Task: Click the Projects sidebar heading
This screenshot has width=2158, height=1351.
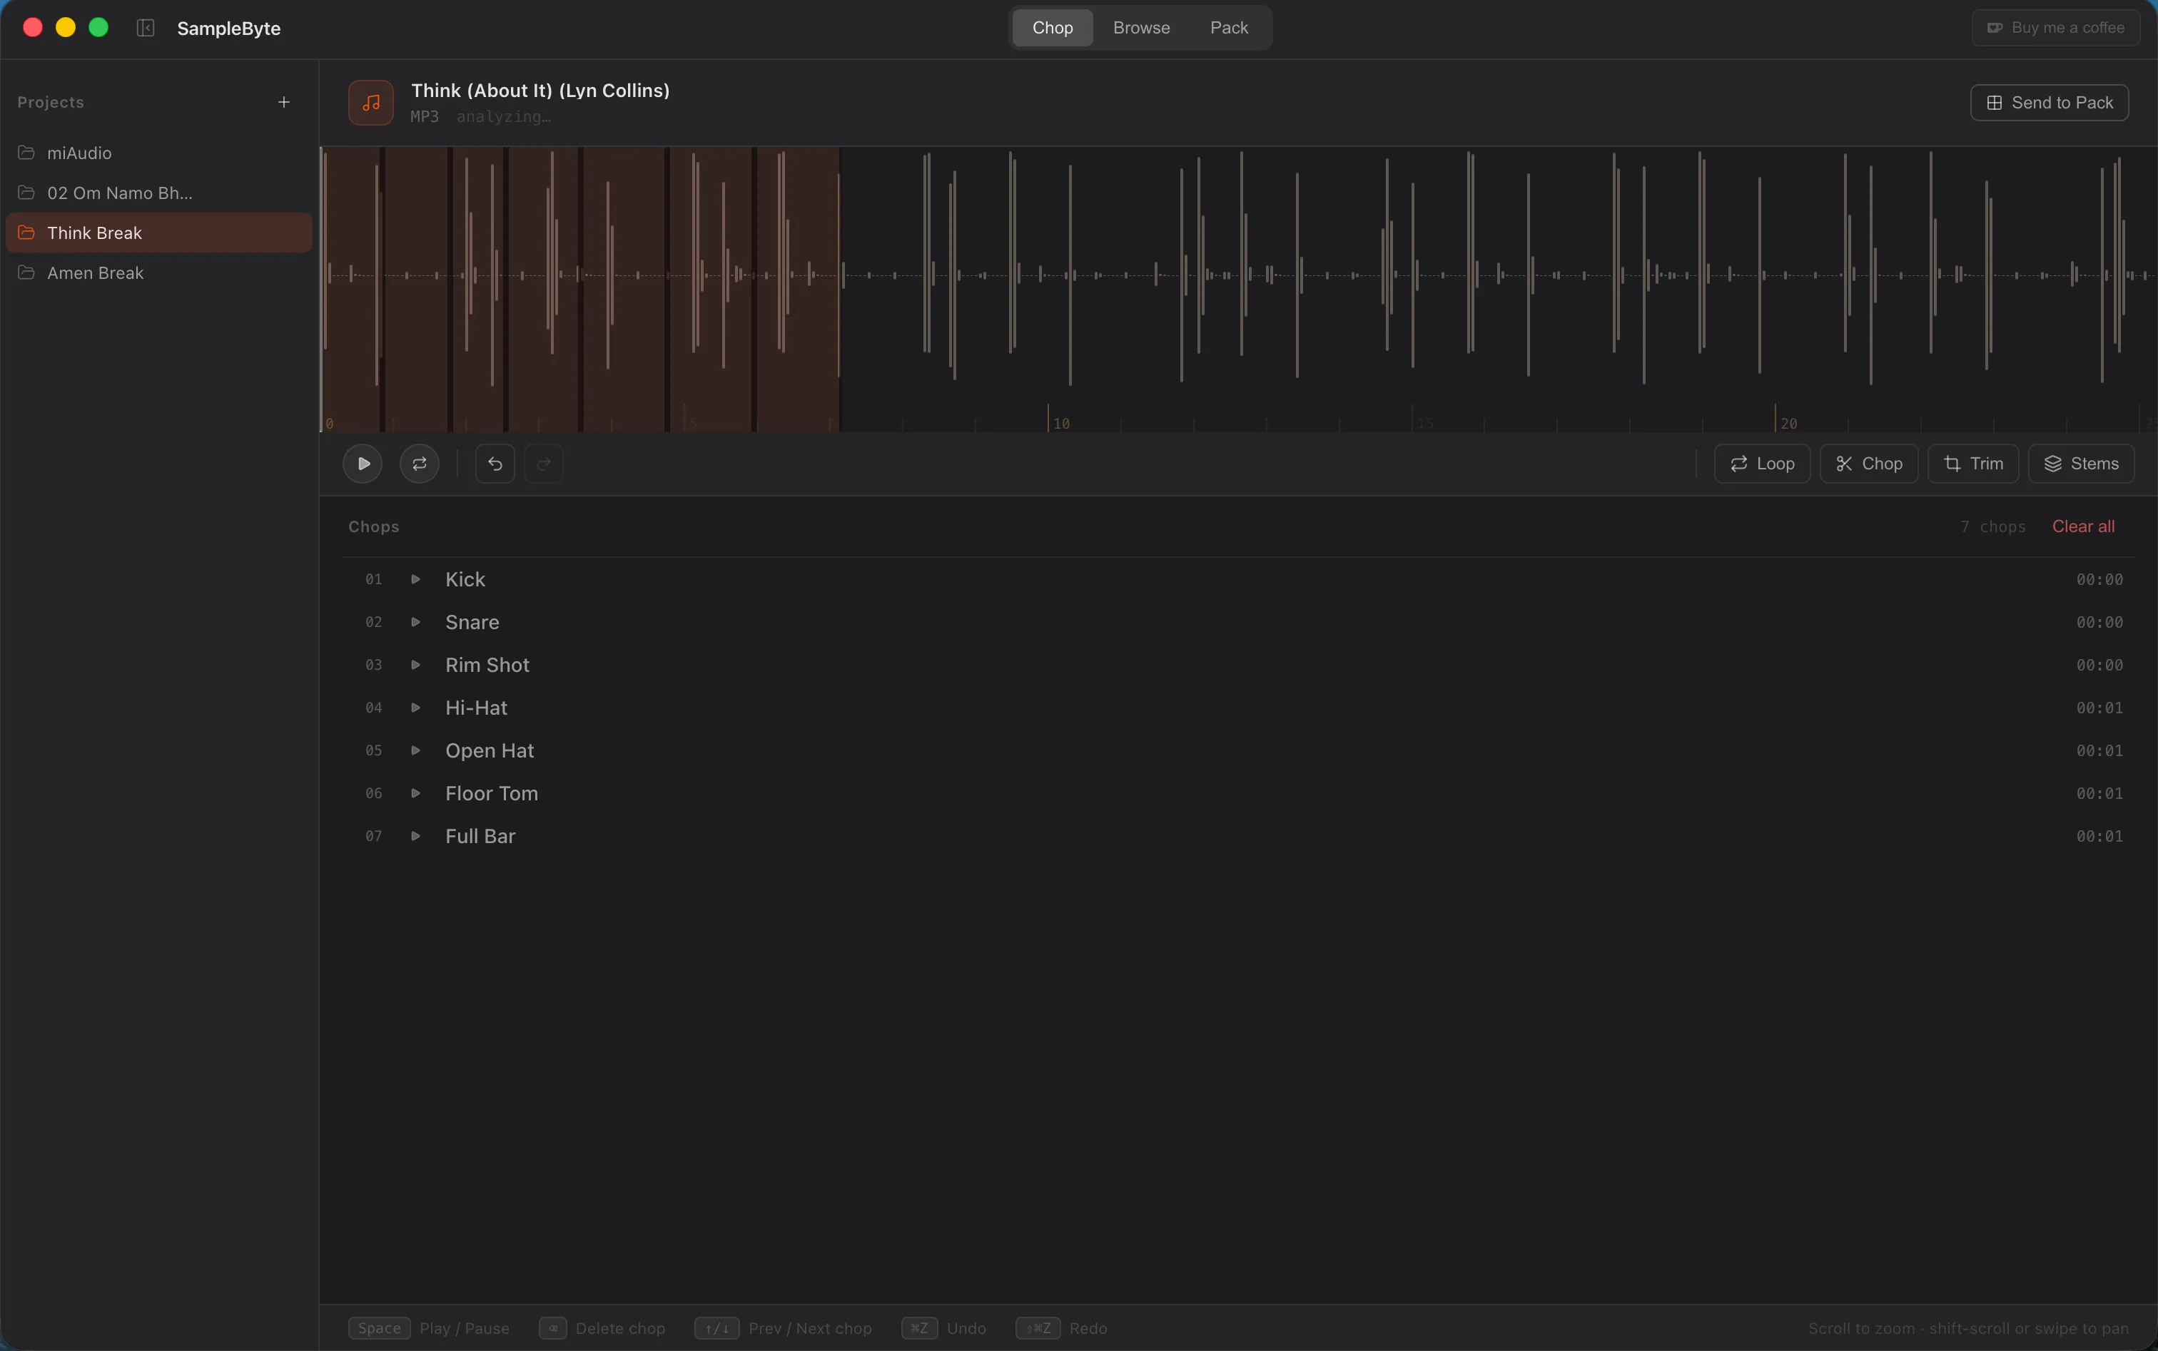Action: pyautogui.click(x=51, y=102)
